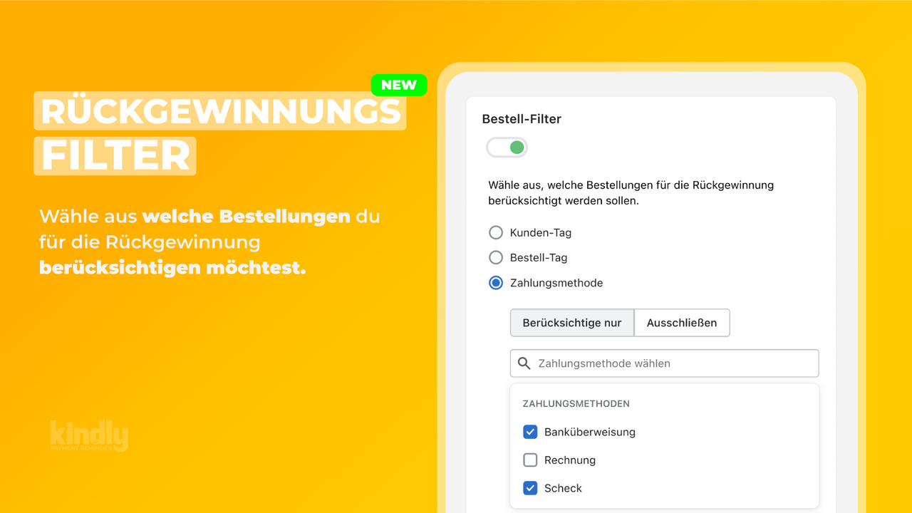Uncheck the Banküberweisung checkbox
Viewport: 912px width, 513px height.
pos(530,432)
